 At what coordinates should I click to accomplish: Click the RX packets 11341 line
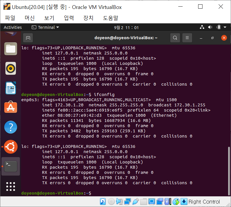(96, 121)
